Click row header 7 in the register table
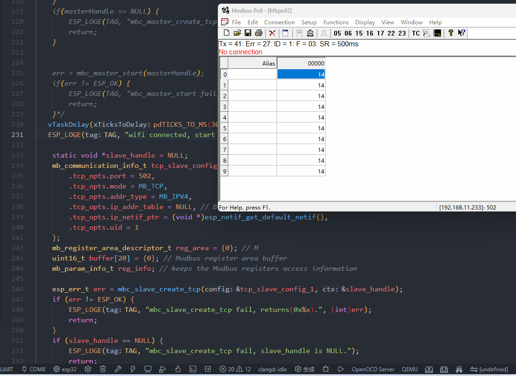This screenshot has width=516, height=376. point(224,150)
